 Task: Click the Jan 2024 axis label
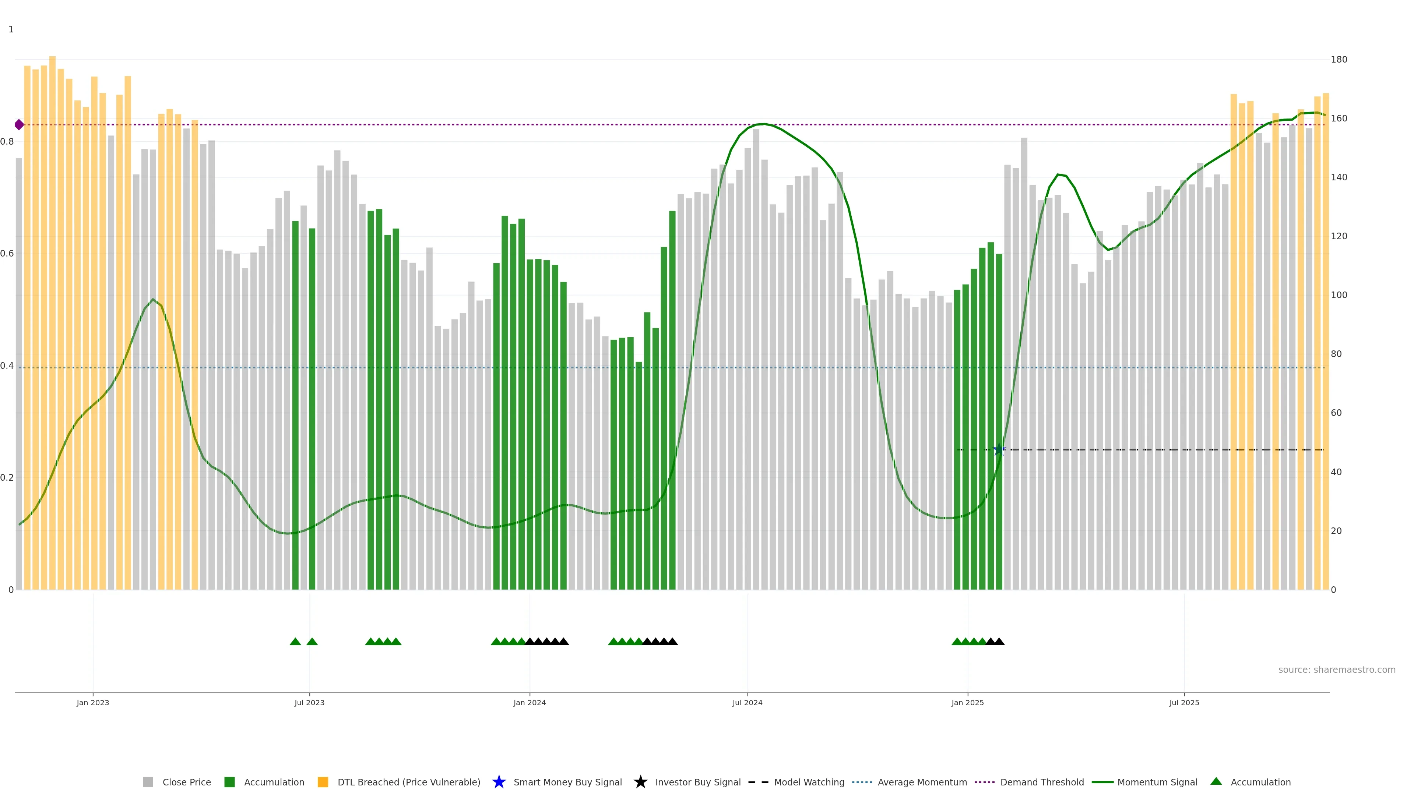click(x=529, y=702)
